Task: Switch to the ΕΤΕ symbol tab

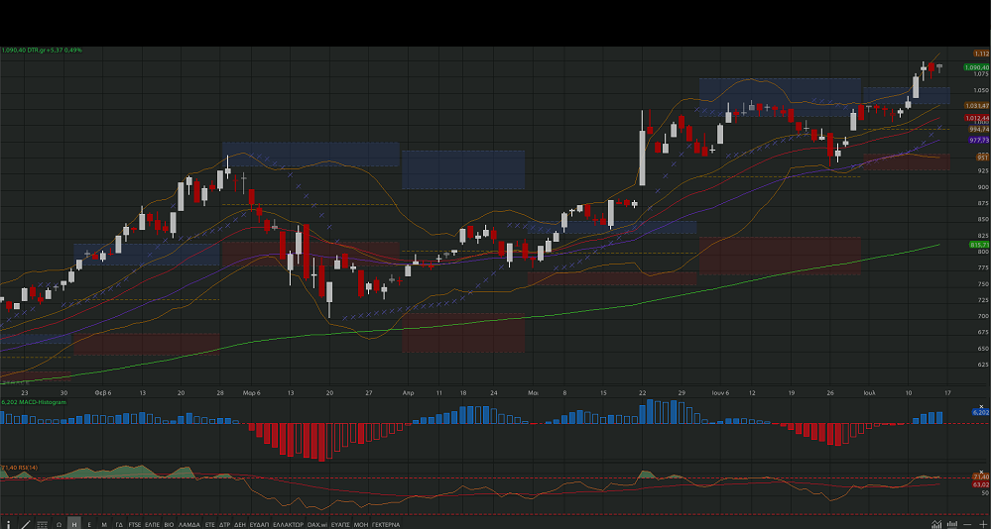Action: (210, 525)
